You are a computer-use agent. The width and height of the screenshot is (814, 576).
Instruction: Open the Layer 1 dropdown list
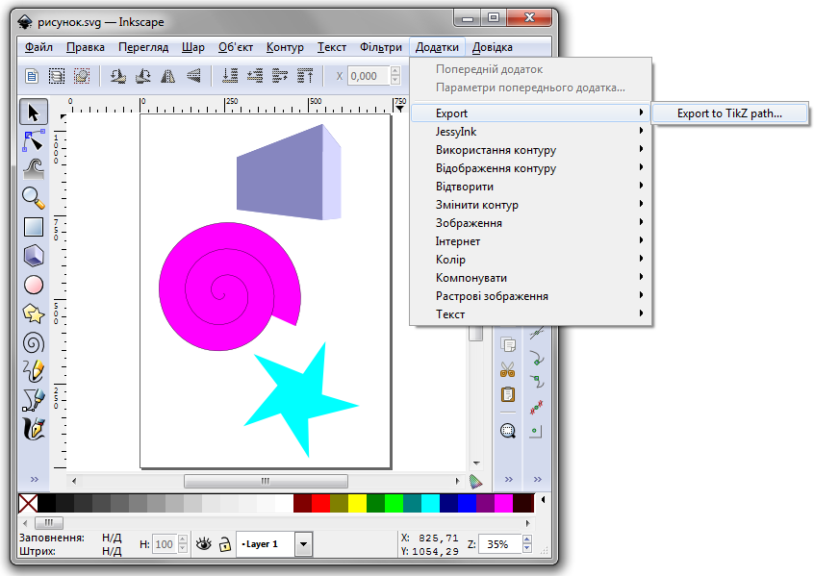tap(304, 544)
